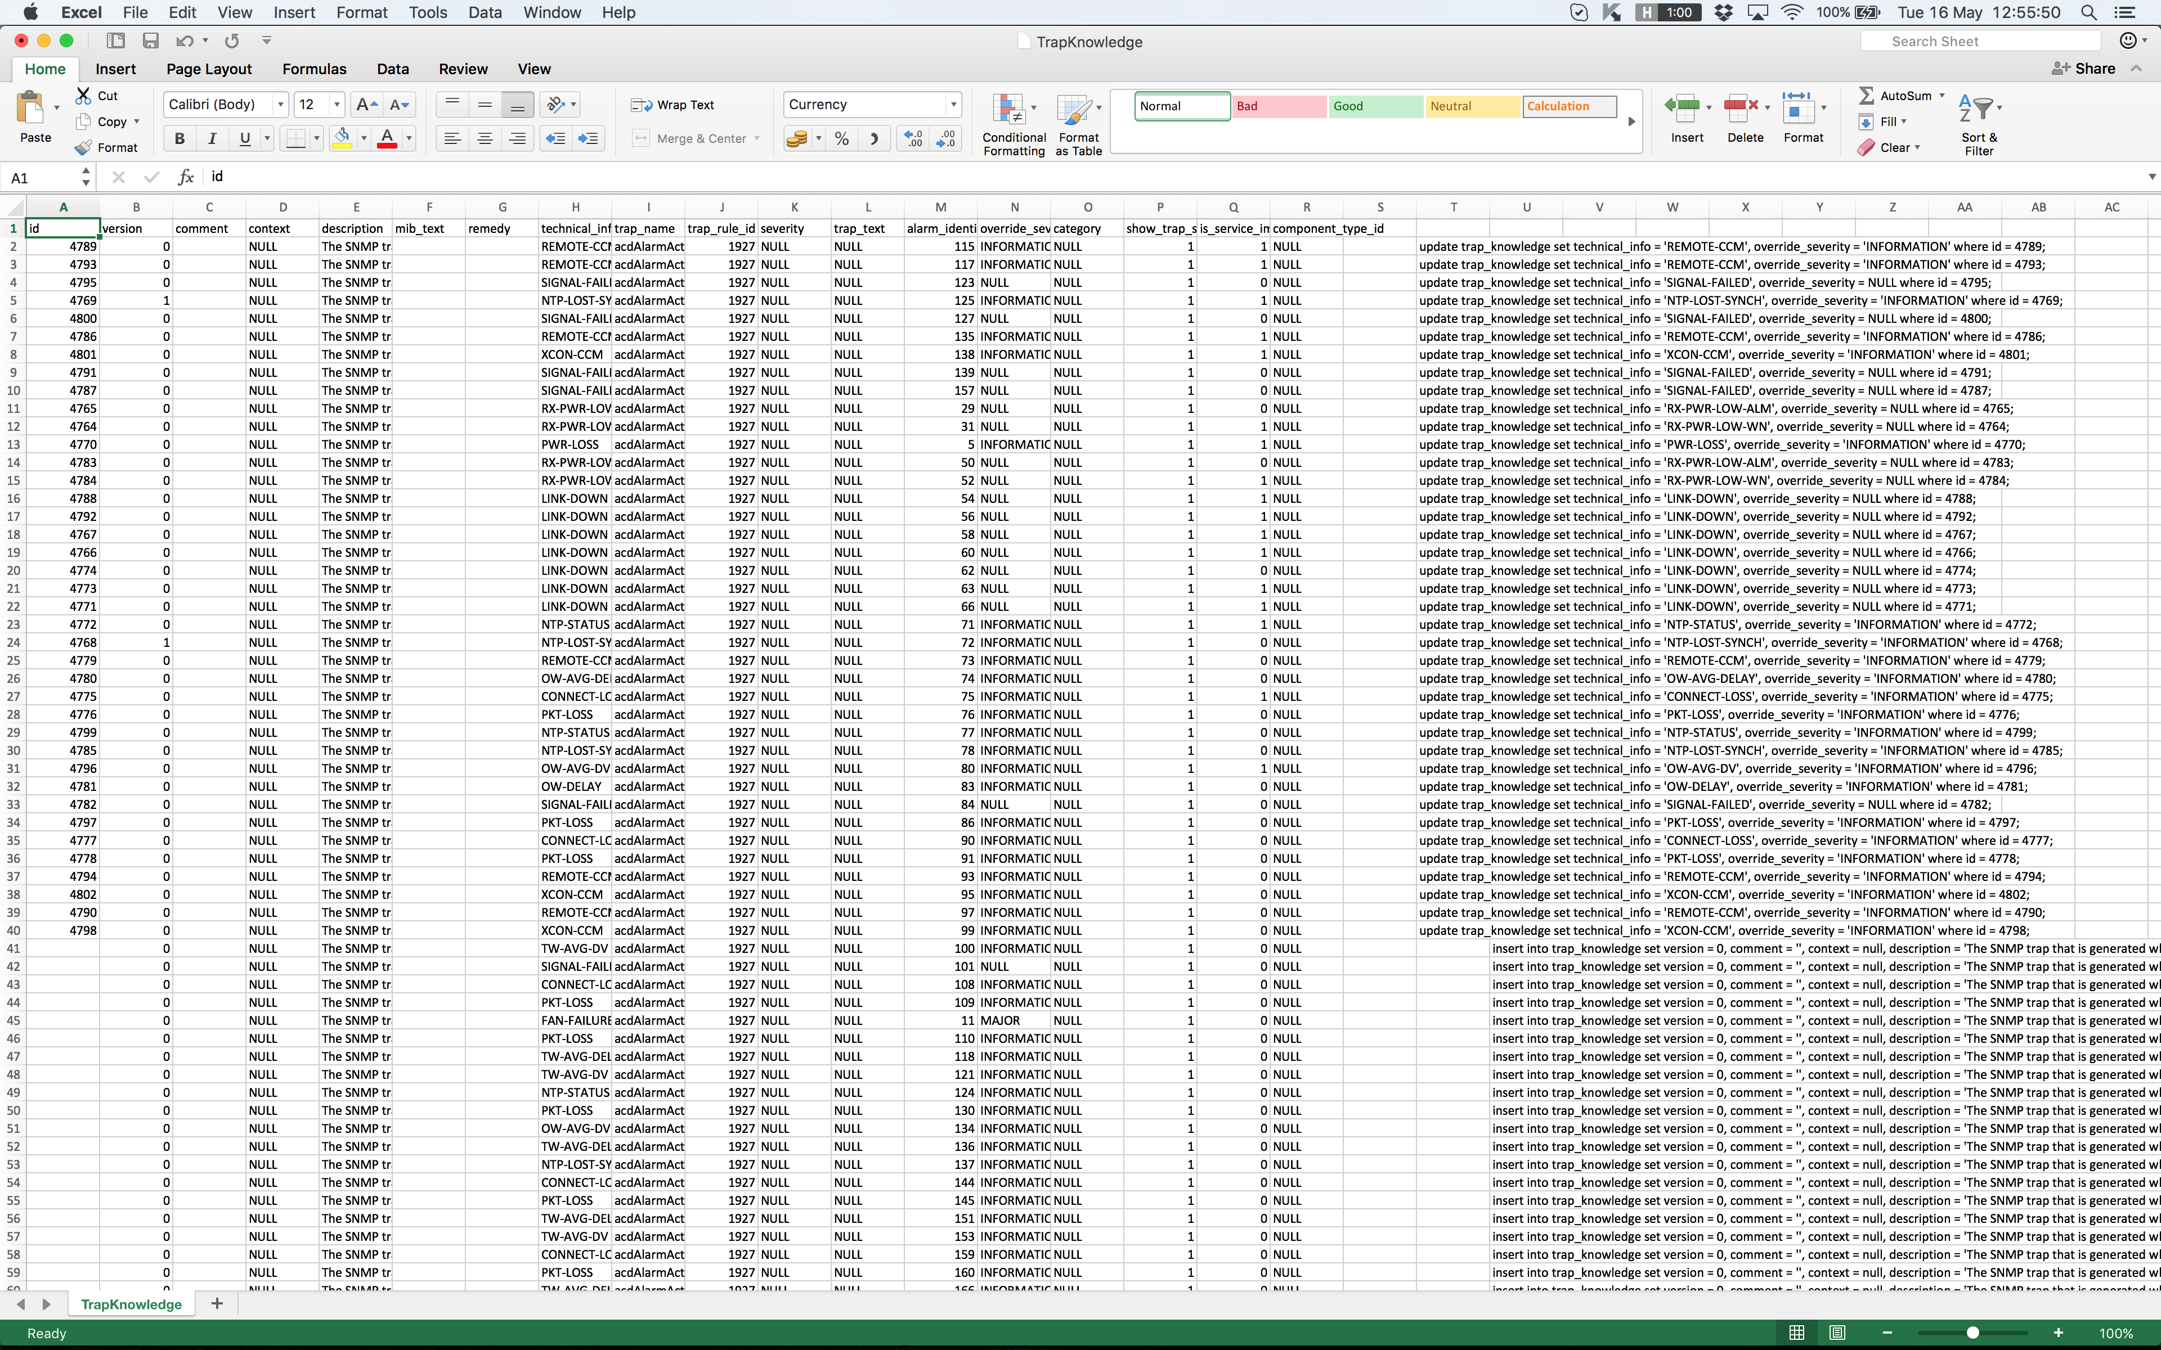Click the Fill Color bucket icon

point(341,137)
